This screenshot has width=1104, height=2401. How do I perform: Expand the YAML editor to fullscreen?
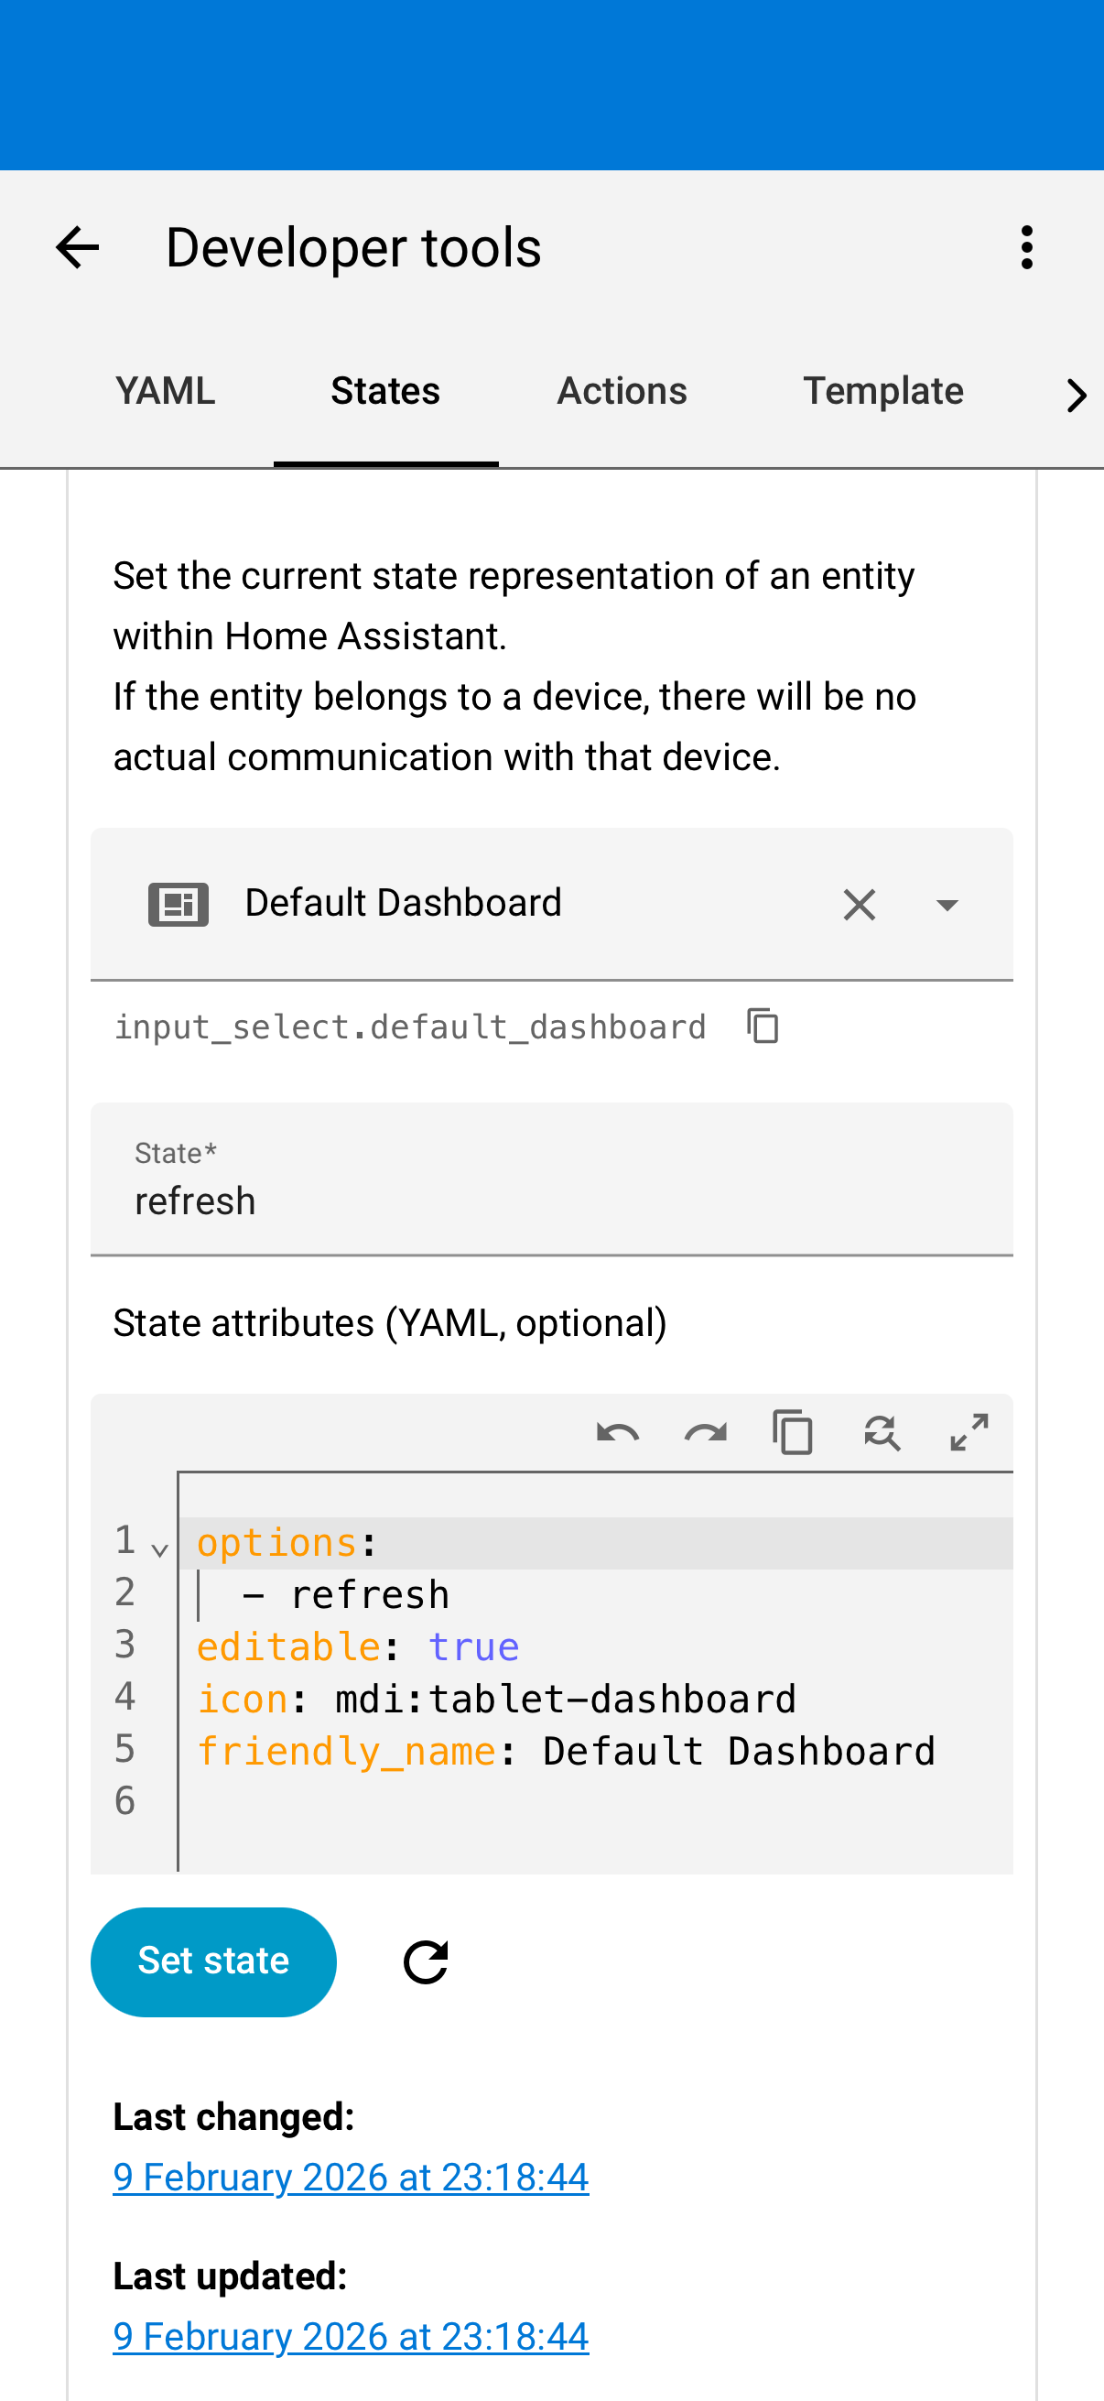coord(969,1432)
